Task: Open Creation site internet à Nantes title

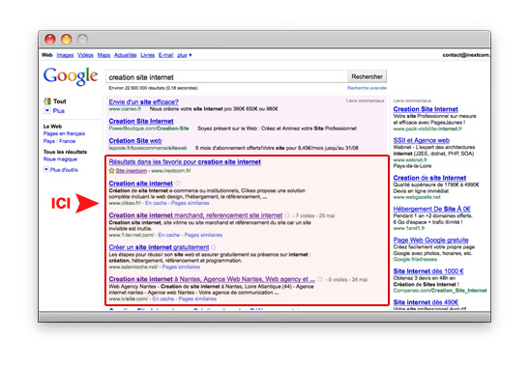Action: (x=212, y=279)
